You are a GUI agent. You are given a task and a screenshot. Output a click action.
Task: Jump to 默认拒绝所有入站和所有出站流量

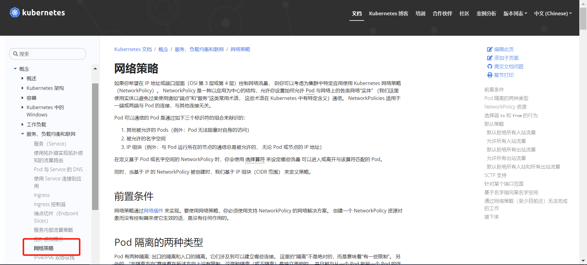coord(523,167)
